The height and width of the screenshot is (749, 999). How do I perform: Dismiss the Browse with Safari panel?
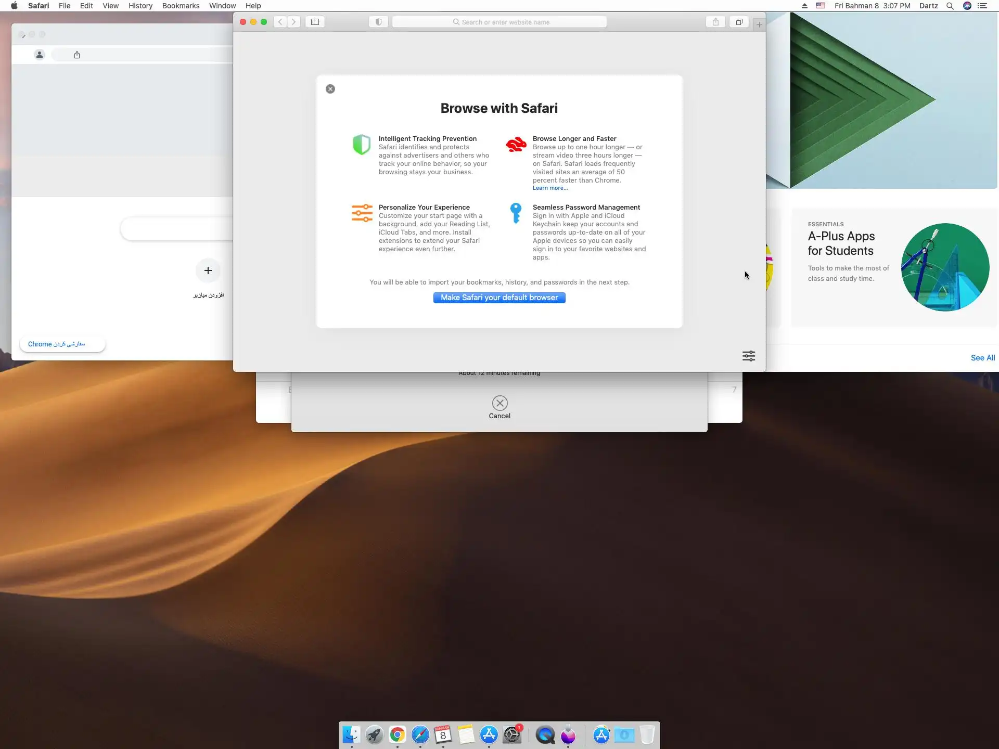click(330, 89)
